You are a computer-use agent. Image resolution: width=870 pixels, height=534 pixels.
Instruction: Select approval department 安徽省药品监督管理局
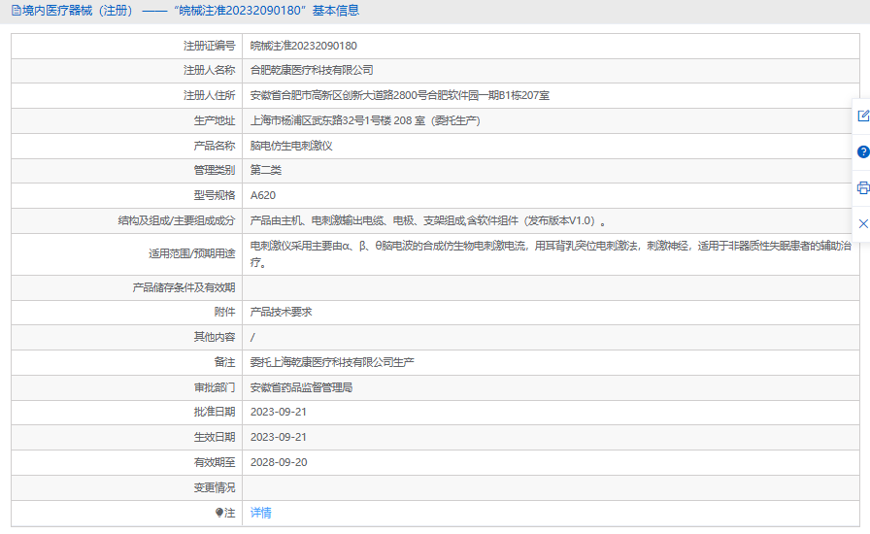pyautogui.click(x=301, y=387)
